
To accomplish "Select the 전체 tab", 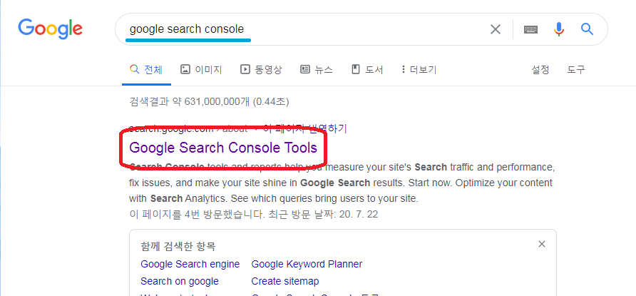I will [146, 70].
